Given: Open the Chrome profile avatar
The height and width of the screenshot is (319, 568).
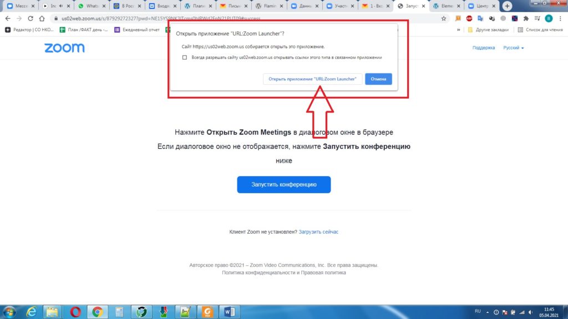Looking at the screenshot, I should (549, 18).
